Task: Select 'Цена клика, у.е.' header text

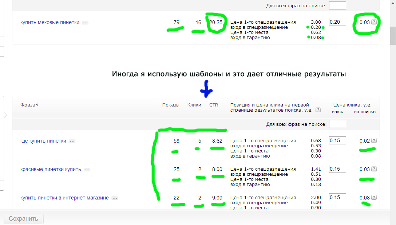Action: [x=352, y=105]
